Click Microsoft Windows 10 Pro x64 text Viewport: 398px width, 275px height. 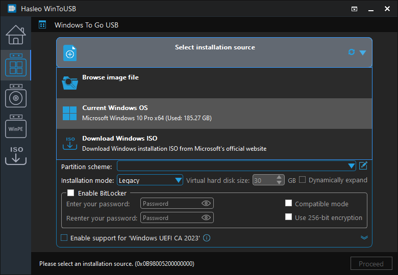point(147,118)
